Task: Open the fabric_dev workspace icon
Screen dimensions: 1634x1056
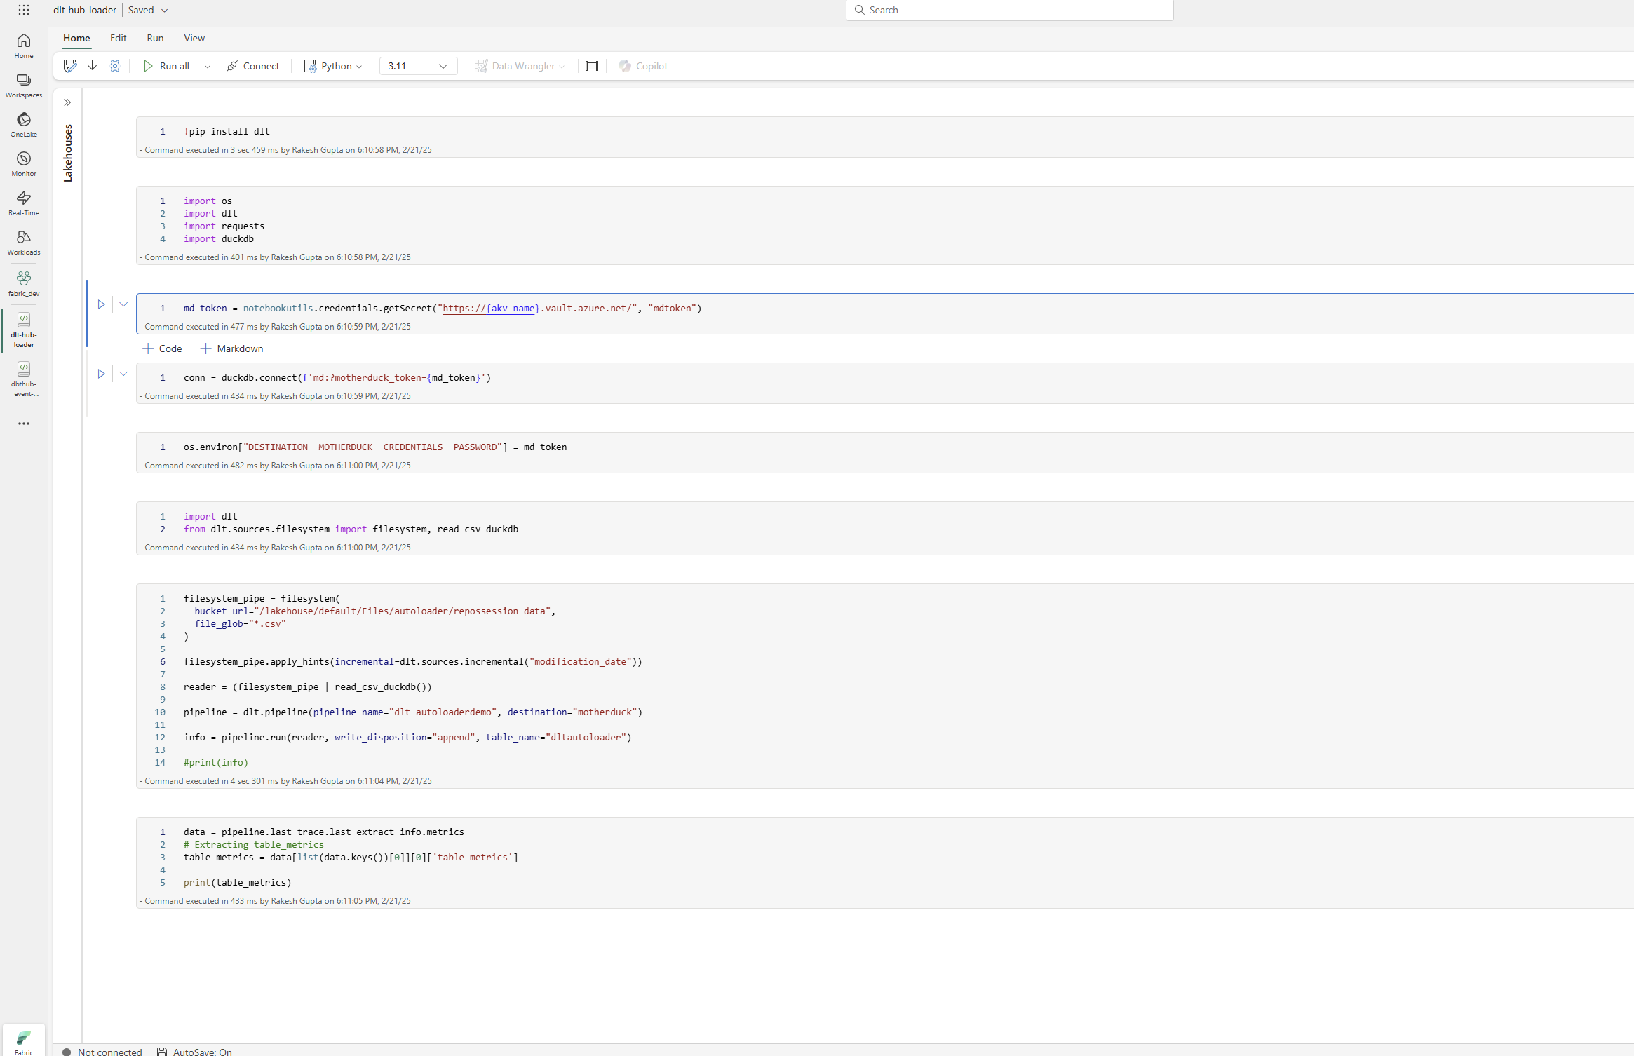Action: (x=23, y=280)
